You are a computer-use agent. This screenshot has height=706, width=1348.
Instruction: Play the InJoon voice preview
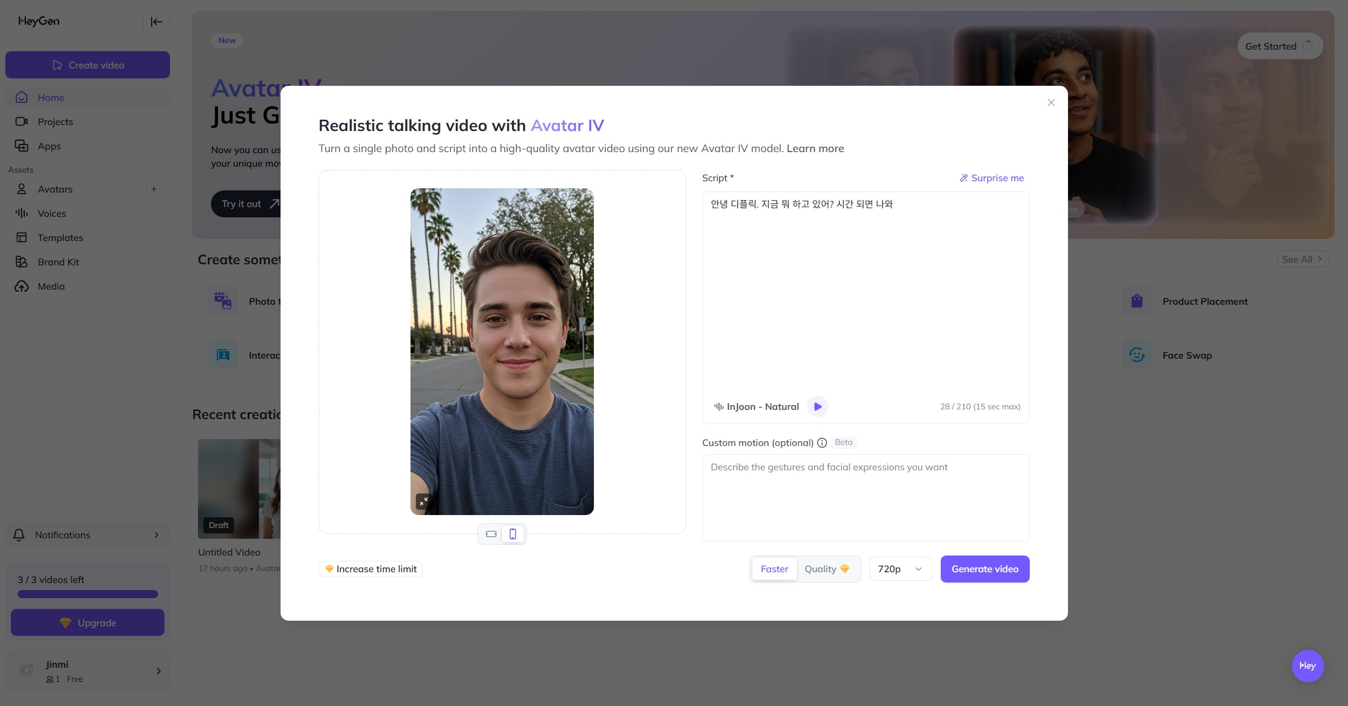coord(817,407)
